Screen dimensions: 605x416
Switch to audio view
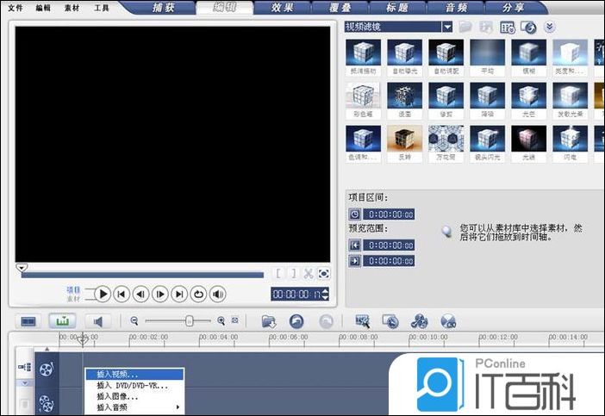coord(97,321)
